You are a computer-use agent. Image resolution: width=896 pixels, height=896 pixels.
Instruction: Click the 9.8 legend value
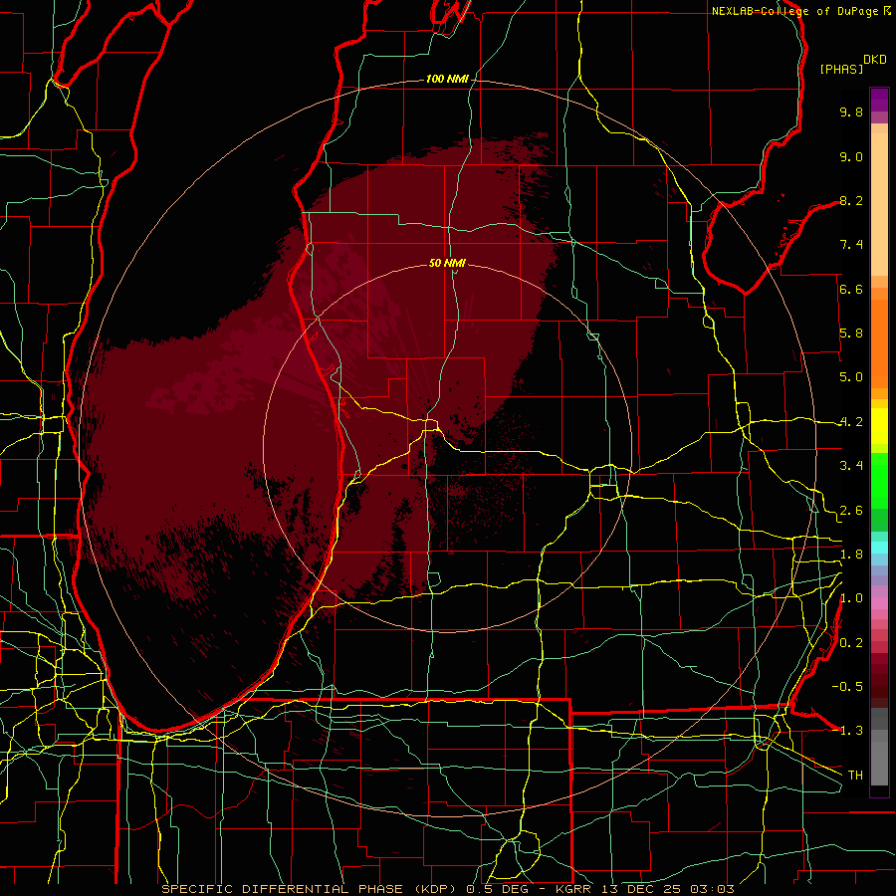coord(851,112)
